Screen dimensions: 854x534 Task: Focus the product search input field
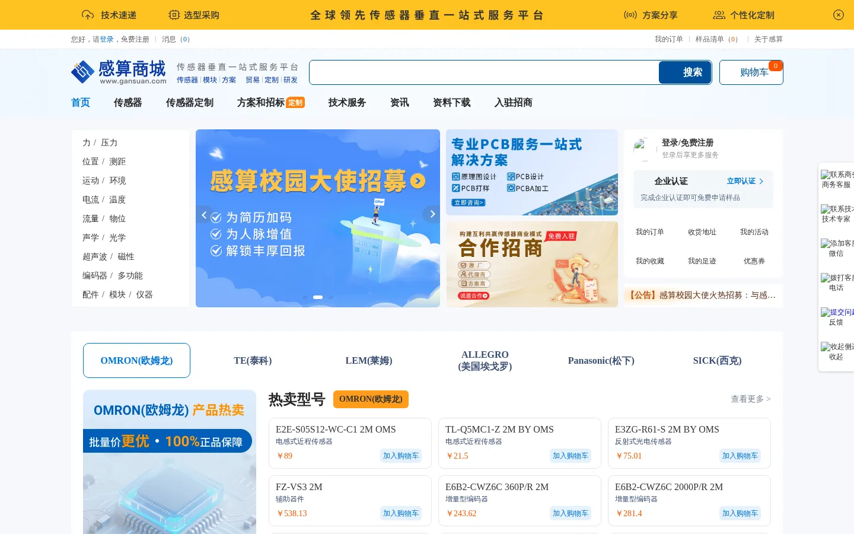(x=484, y=72)
